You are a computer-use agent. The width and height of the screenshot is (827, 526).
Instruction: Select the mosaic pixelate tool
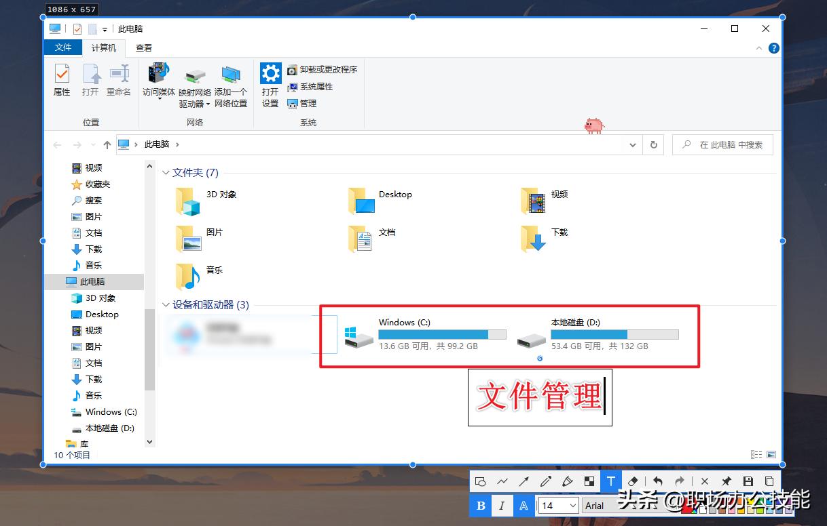coord(589,481)
